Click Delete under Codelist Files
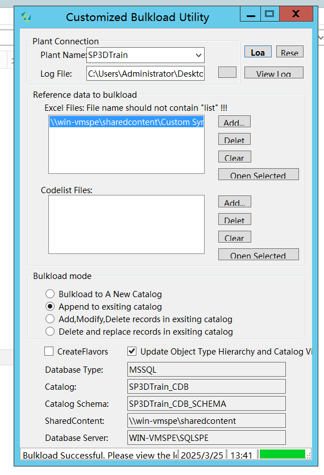Viewport: 324px width, 475px height. [235, 219]
